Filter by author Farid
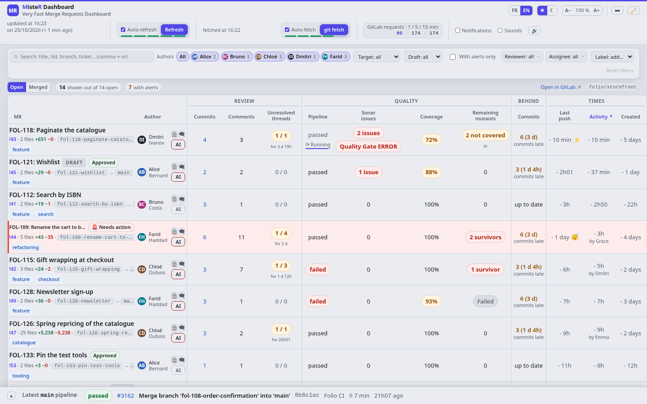Viewport: 647px width, 404px height. coord(335,57)
